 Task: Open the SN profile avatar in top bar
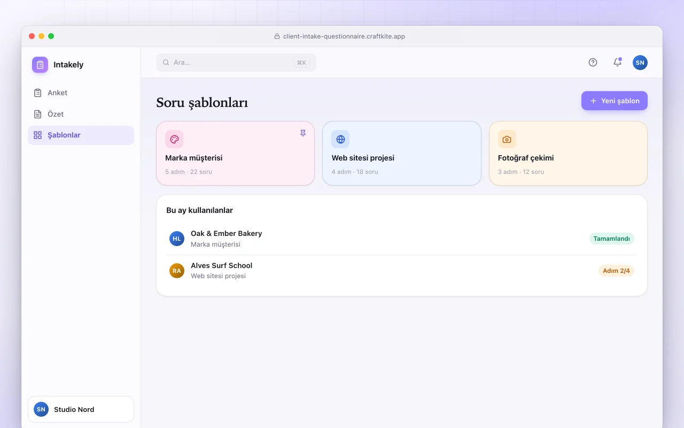click(x=640, y=63)
